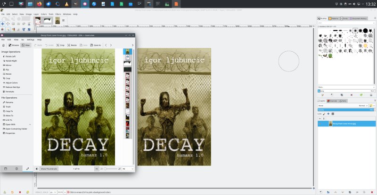Image resolution: width=377 pixels, height=195 pixels.
Task: Select the Decay front cover layer thumbnail
Action: pyautogui.click(x=330, y=124)
